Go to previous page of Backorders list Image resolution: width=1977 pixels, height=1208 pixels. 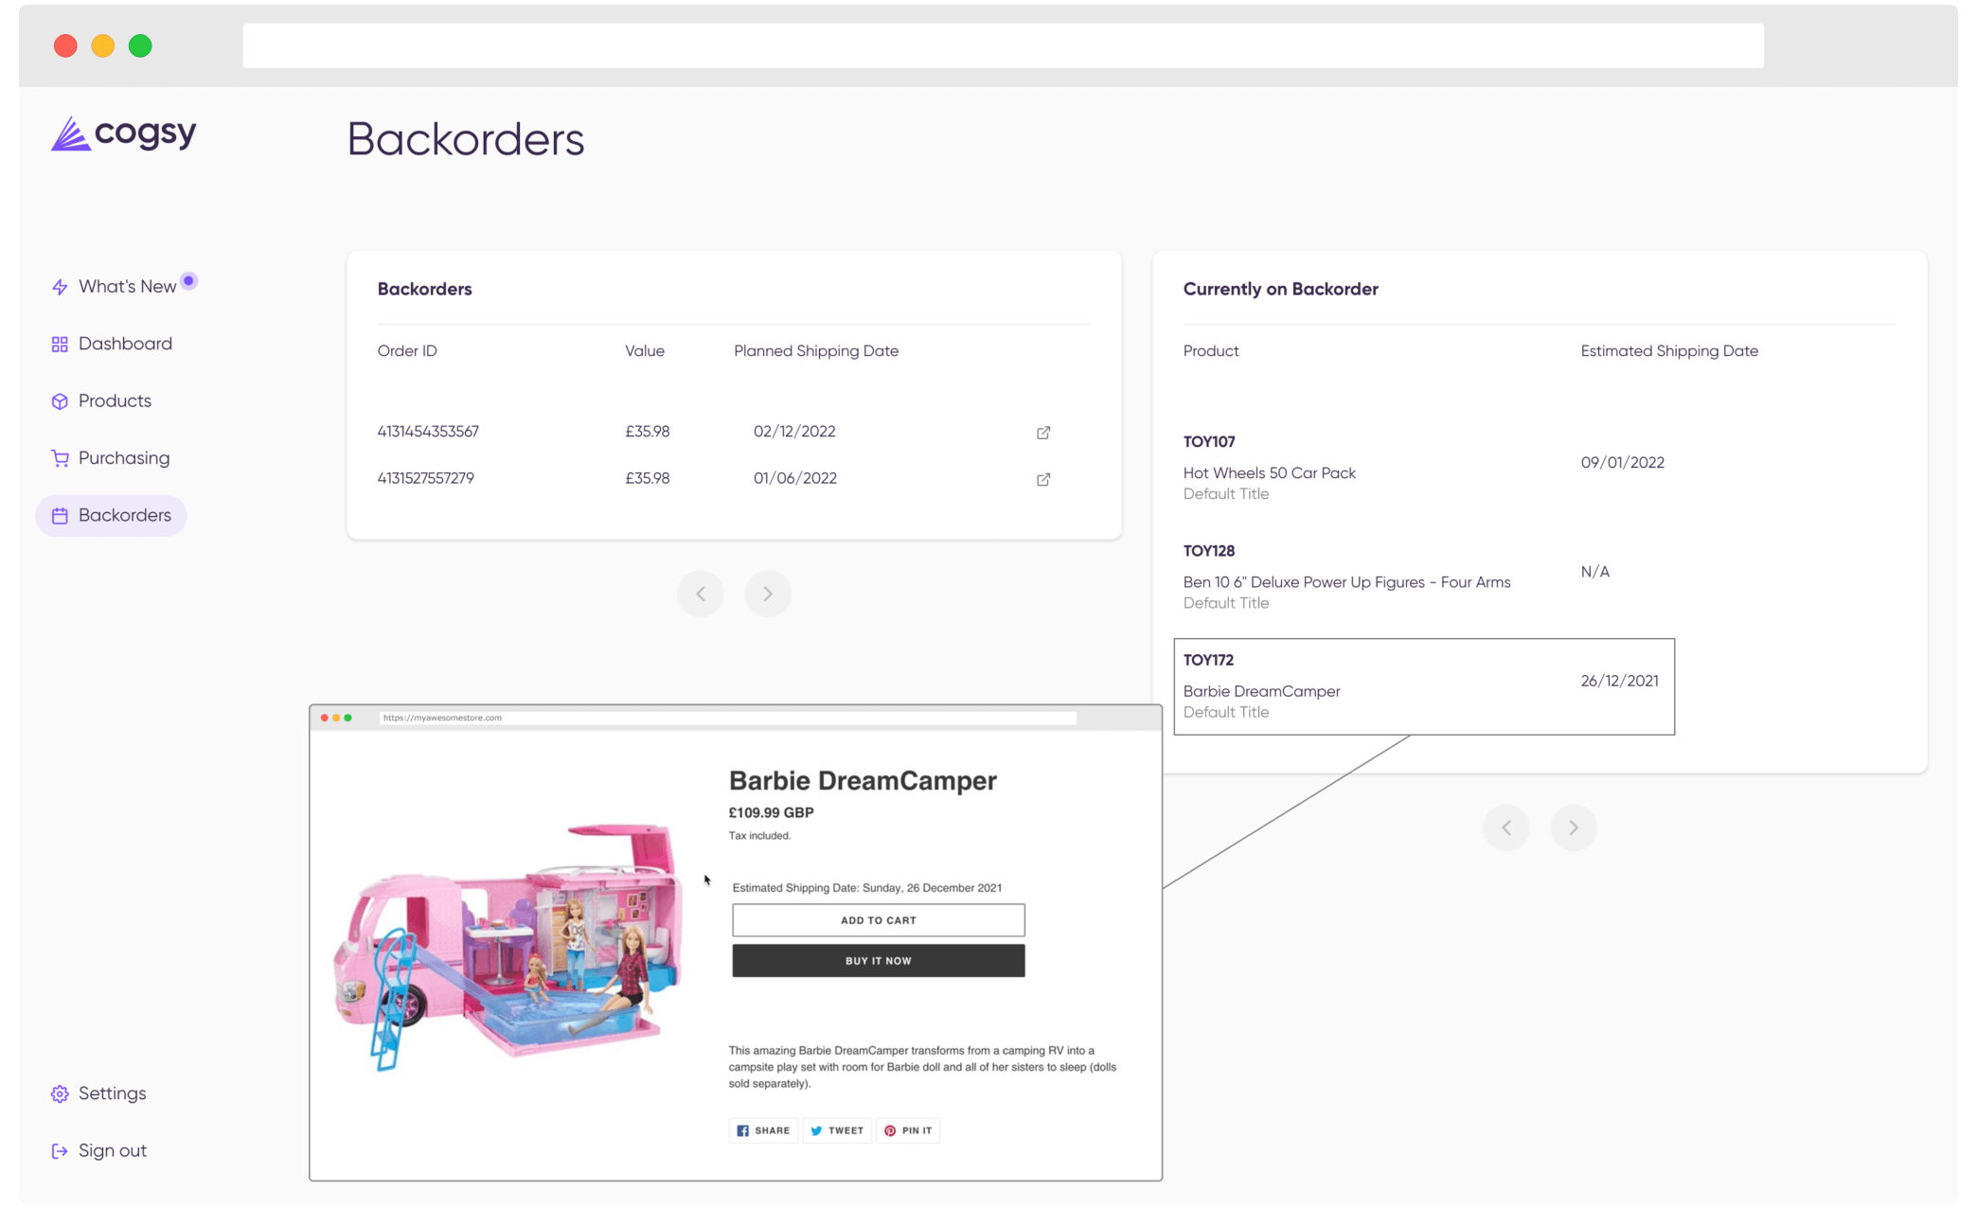701,594
